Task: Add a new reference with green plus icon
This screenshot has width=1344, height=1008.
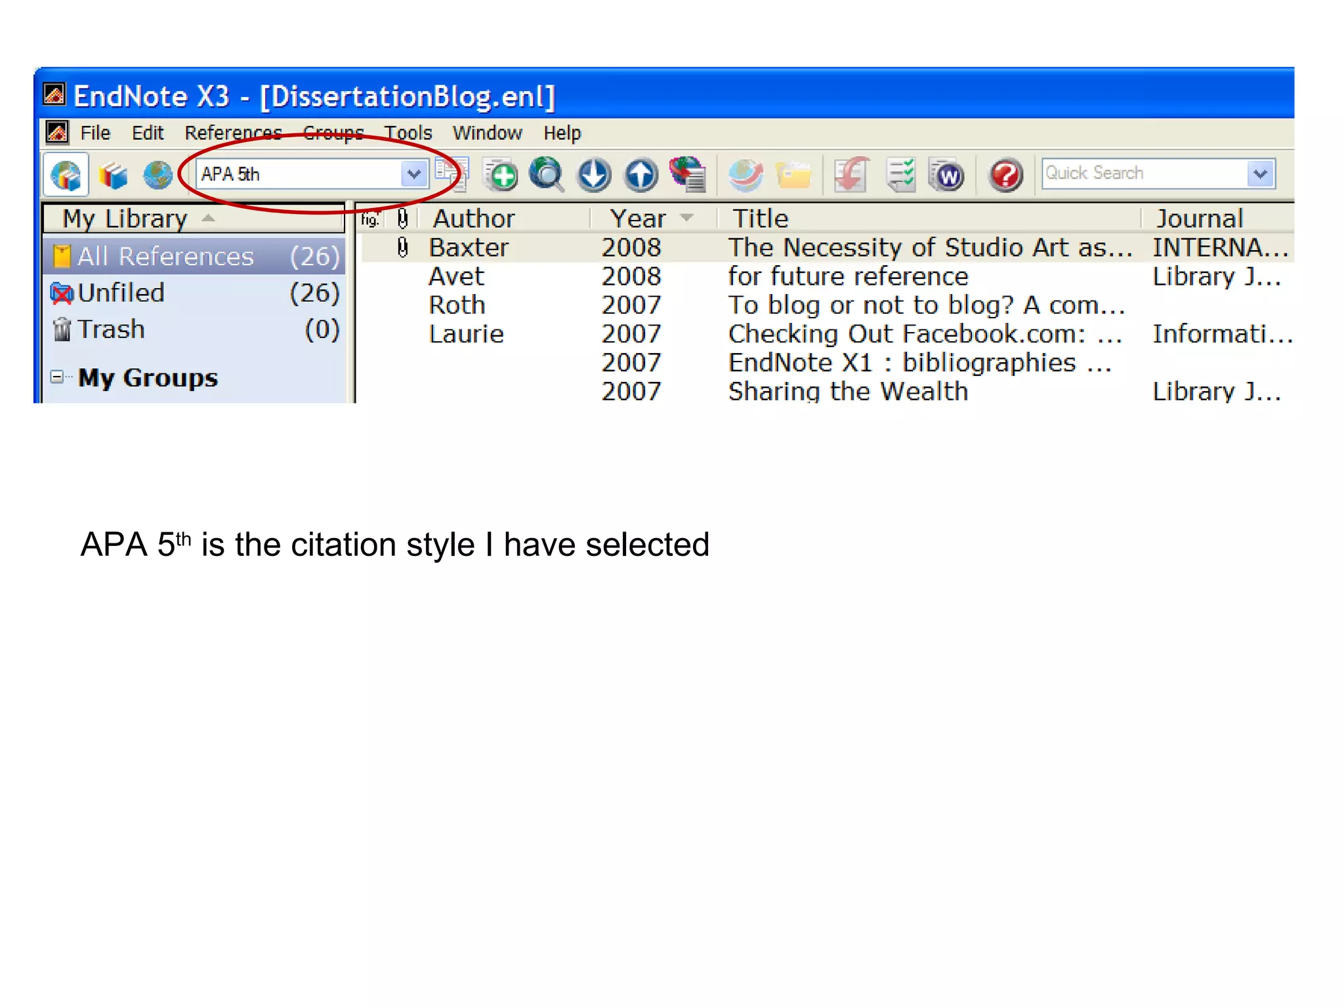Action: pyautogui.click(x=500, y=175)
